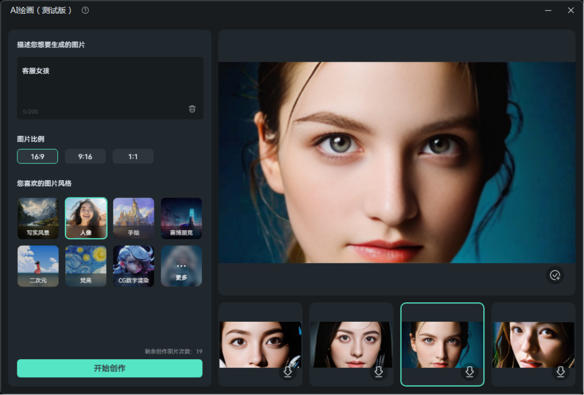This screenshot has height=395, width=584.
Task: Click the add-to-project icon on preview image
Action: click(x=554, y=275)
